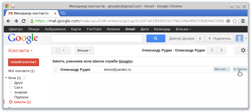Image resolution: width=252 pixels, height=112 pixels.
Task: Open YouTube in the Google bar
Action: point(94,29)
